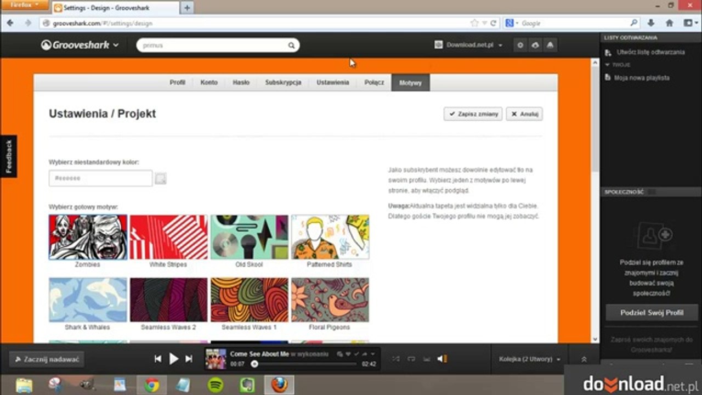Choose the Seamless Waves 2 theme

(168, 300)
